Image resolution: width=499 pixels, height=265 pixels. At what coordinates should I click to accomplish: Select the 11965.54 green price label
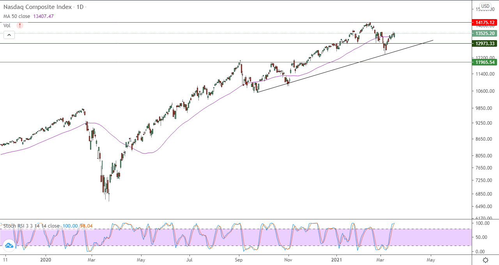tap(485, 62)
